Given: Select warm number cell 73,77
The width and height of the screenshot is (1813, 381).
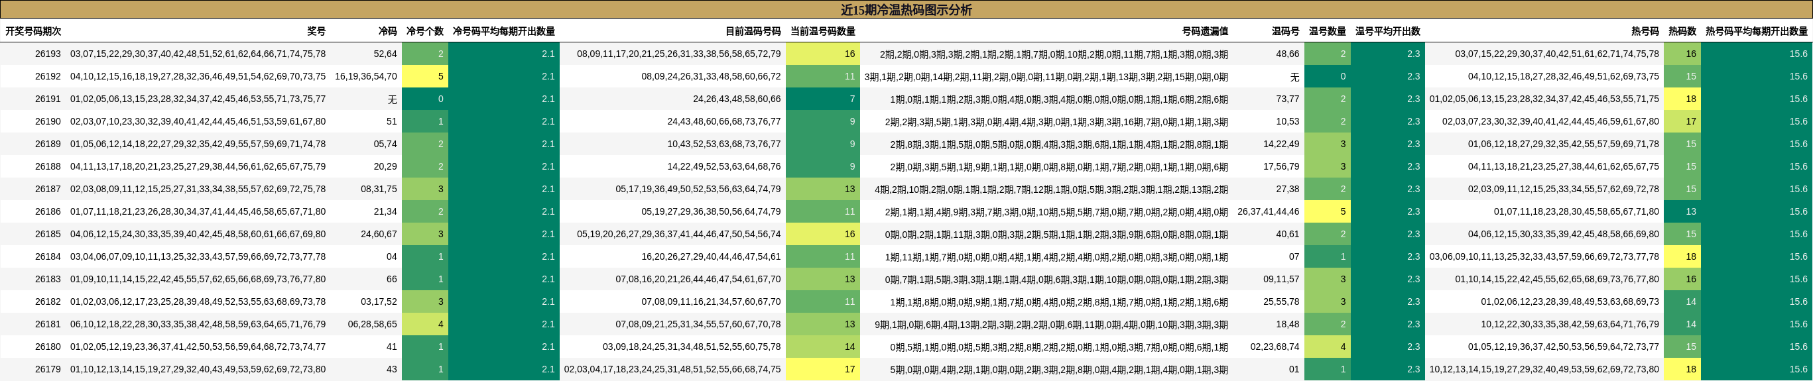Looking at the screenshot, I should [1287, 99].
